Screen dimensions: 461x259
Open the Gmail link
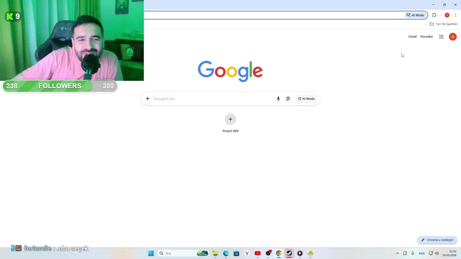[412, 37]
